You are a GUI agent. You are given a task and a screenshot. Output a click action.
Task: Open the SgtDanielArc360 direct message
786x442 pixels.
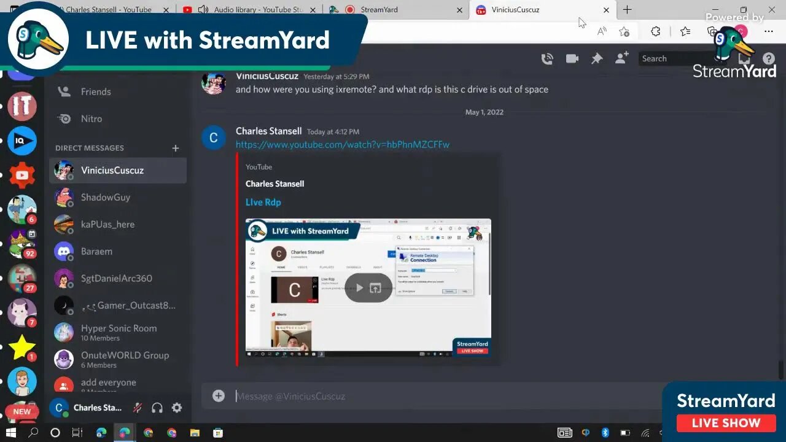point(118,278)
